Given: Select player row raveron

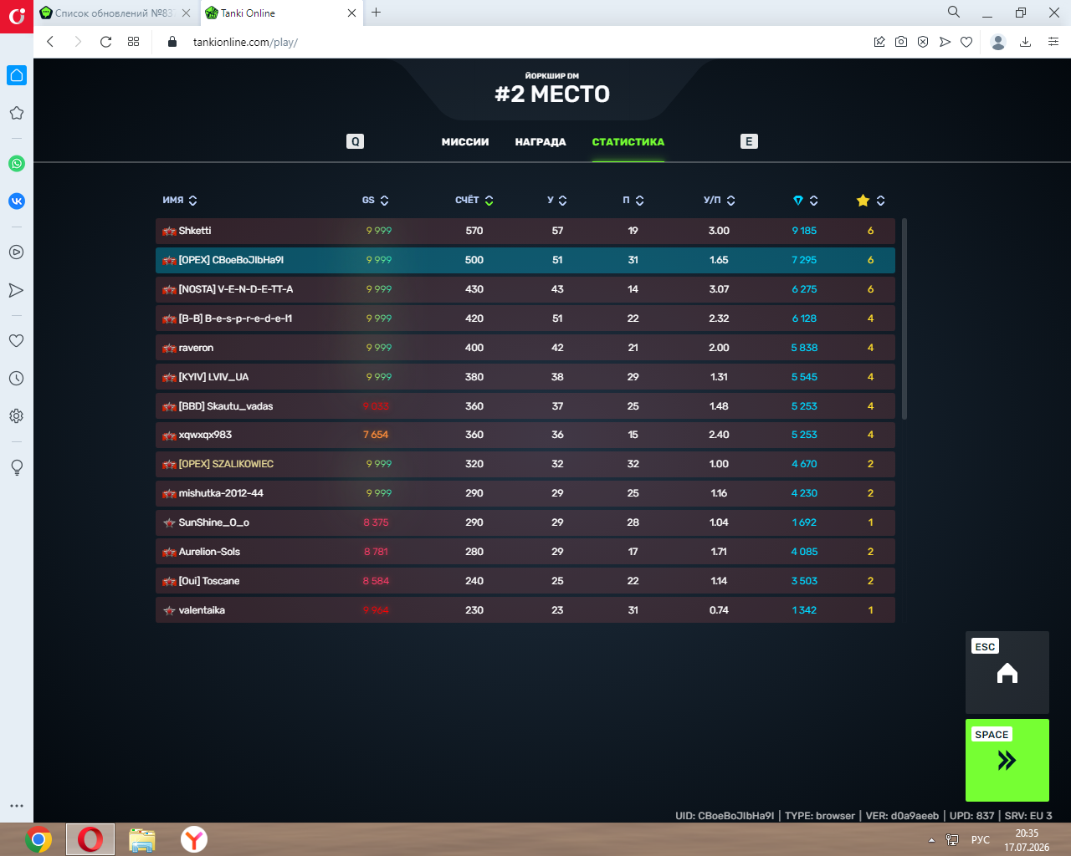Looking at the screenshot, I should 525,348.
